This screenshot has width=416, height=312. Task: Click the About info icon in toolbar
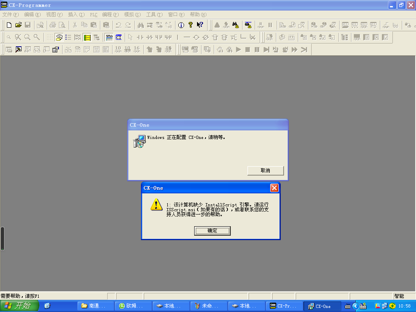click(181, 25)
